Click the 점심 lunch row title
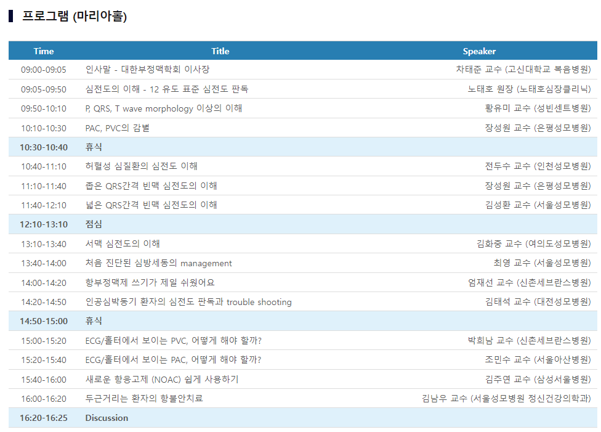The image size is (601, 432). click(94, 224)
